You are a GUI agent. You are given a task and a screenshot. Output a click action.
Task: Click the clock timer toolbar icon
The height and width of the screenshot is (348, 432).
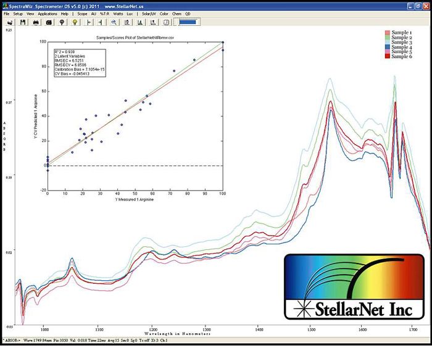coord(166,22)
